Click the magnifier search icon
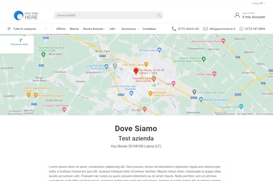Screen dimensions: 273x181 point(159,15)
